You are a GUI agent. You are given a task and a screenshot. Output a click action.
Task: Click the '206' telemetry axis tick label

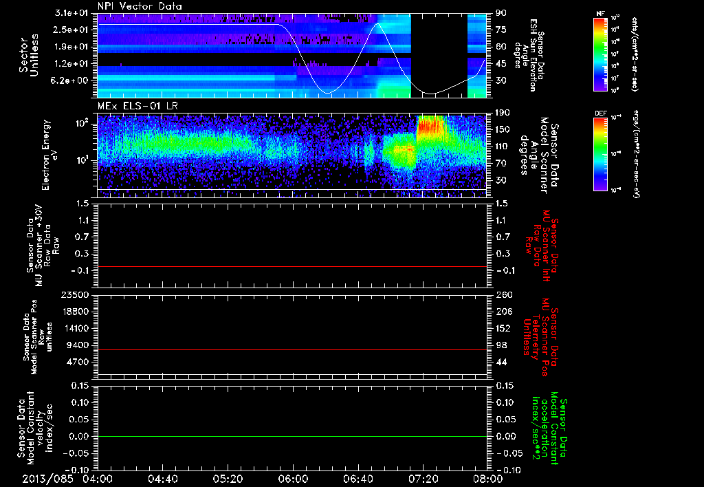[x=503, y=312]
